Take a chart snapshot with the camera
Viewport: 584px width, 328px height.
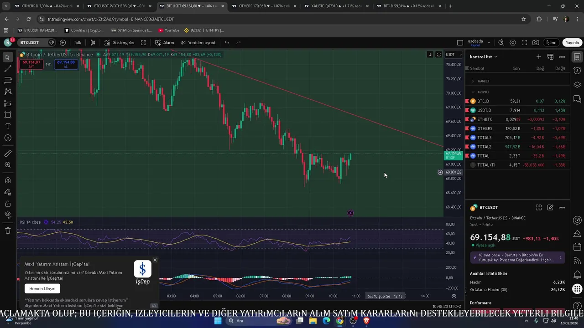pyautogui.click(x=536, y=42)
